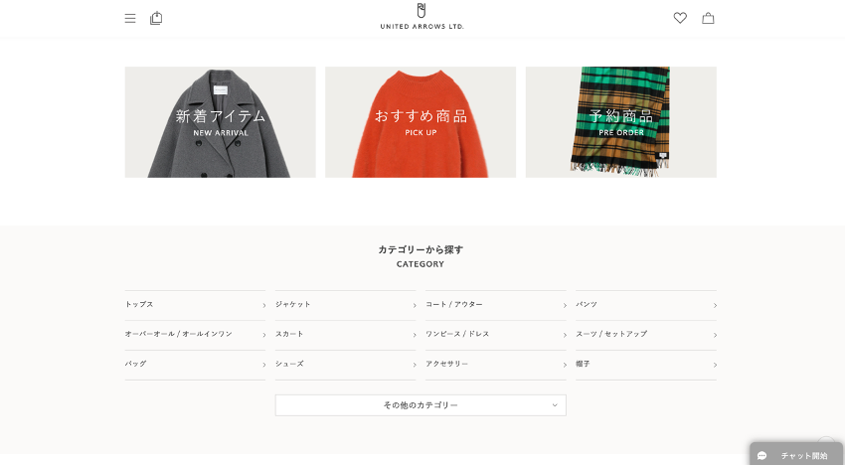The height and width of the screenshot is (465, 845).
Task: Click the arrow next to トップス
Action: 264,305
